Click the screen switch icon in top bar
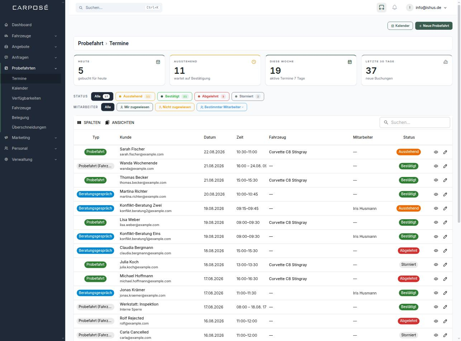The height and width of the screenshot is (341, 461). (x=381, y=8)
